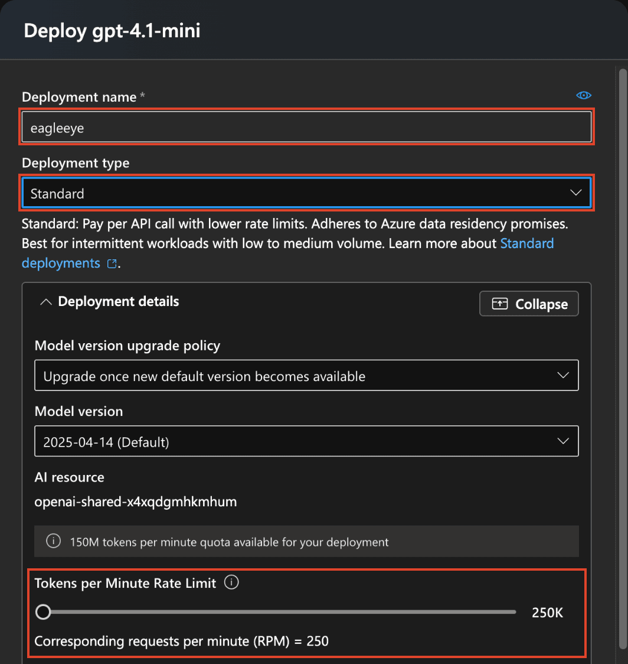
Task: Click info icon in the quota notice
Action: coord(53,541)
